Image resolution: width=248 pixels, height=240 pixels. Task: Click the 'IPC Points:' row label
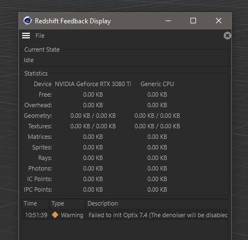38,189
